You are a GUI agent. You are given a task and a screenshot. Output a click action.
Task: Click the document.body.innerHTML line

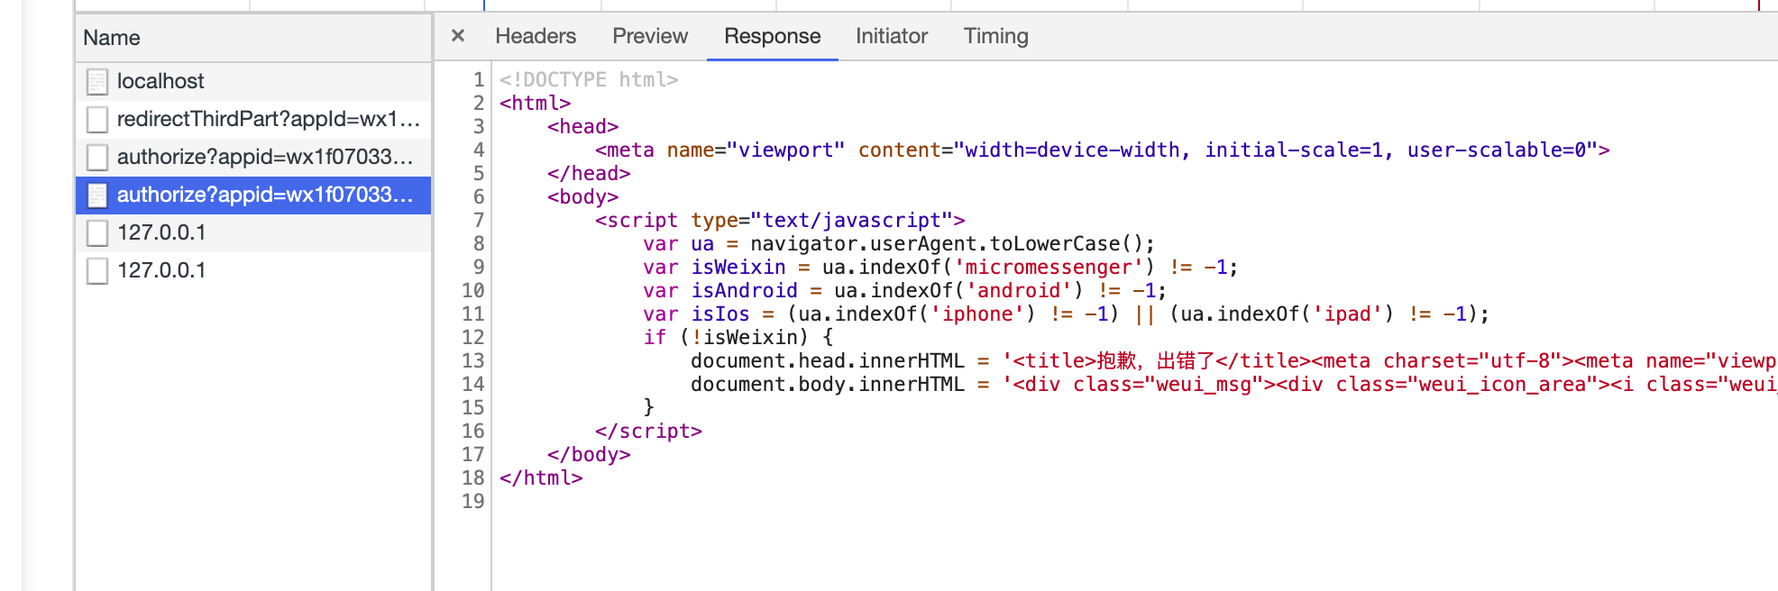pos(1233,384)
